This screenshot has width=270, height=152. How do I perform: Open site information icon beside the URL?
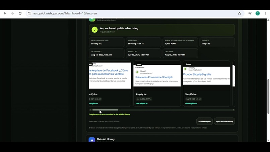point(29,13)
